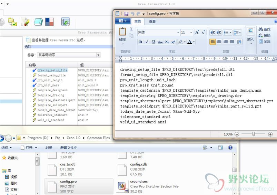
Task: Toggle italic formatting in WordPad
Action: (x=147, y=42)
